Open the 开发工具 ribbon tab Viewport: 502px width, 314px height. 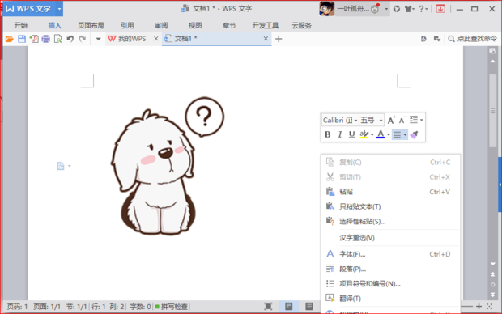coord(265,25)
